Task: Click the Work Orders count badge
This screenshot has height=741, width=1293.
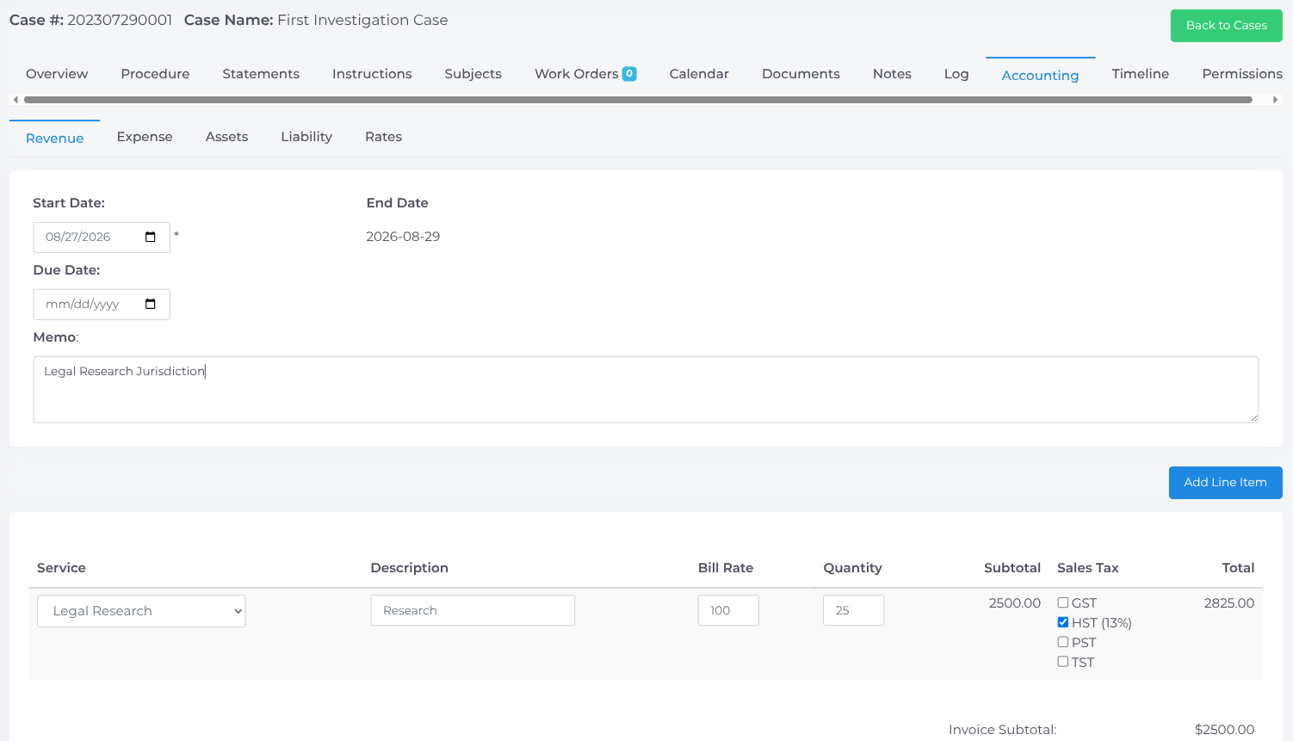Action: (x=629, y=74)
